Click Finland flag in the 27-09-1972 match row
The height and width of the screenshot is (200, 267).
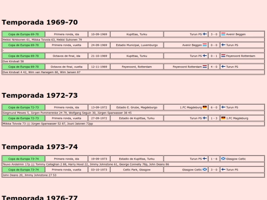pyautogui.click(x=205, y=118)
